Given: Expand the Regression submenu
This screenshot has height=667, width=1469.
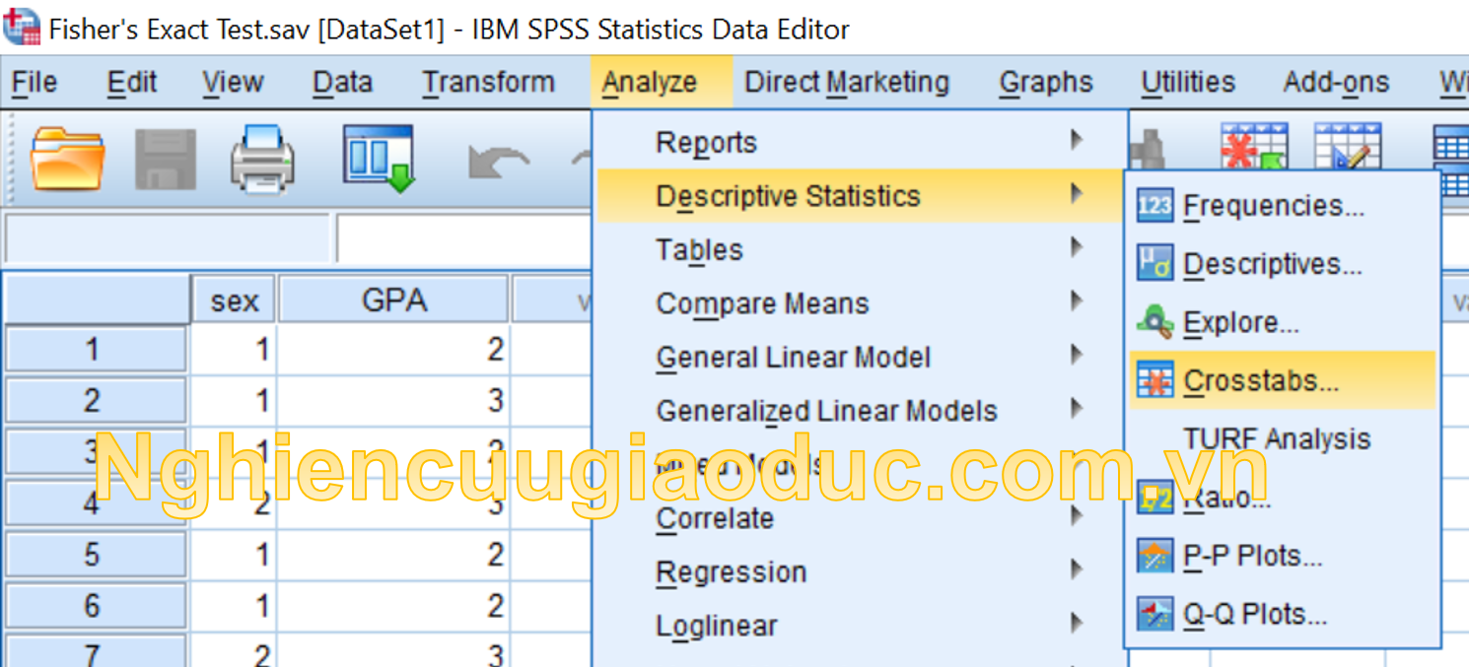Looking at the screenshot, I should point(731,572).
